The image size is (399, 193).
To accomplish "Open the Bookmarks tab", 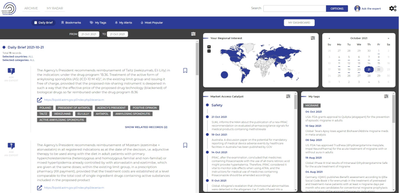I will click(x=71, y=23).
